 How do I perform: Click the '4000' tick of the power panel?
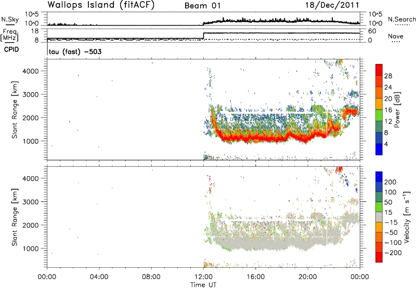31,71
